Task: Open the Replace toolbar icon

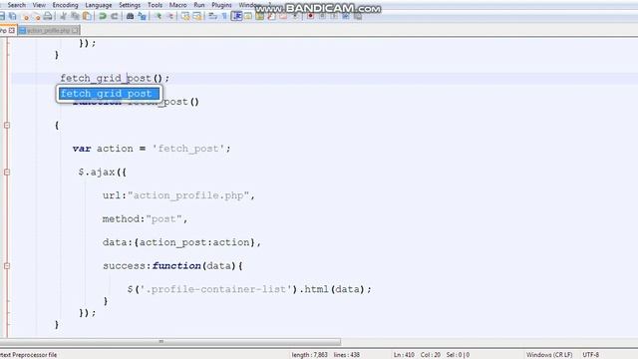Action: pyautogui.click(x=142, y=16)
